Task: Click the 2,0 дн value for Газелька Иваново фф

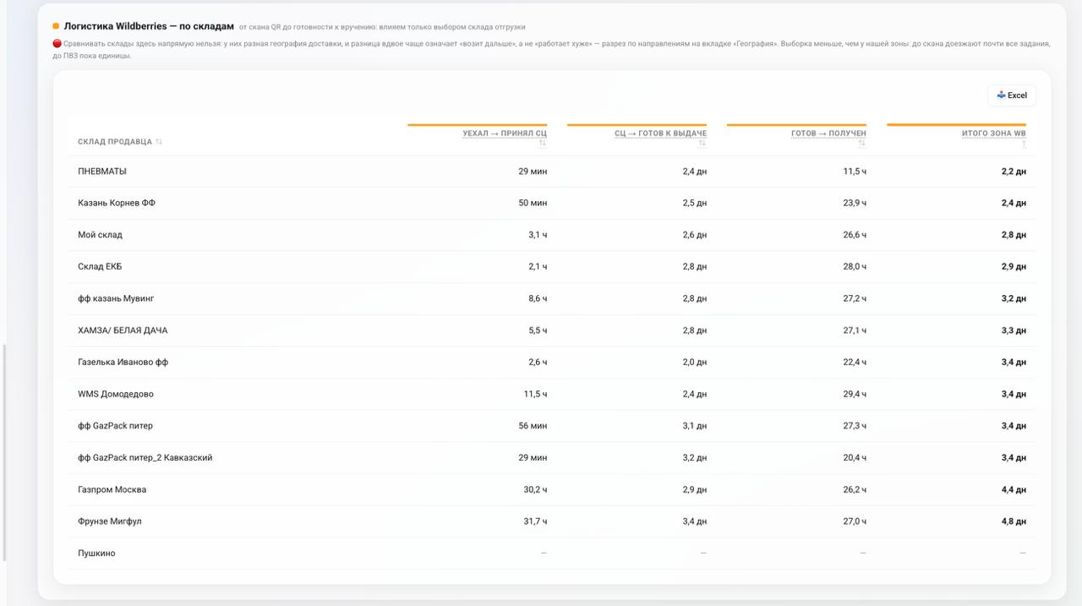Action: 695,363
